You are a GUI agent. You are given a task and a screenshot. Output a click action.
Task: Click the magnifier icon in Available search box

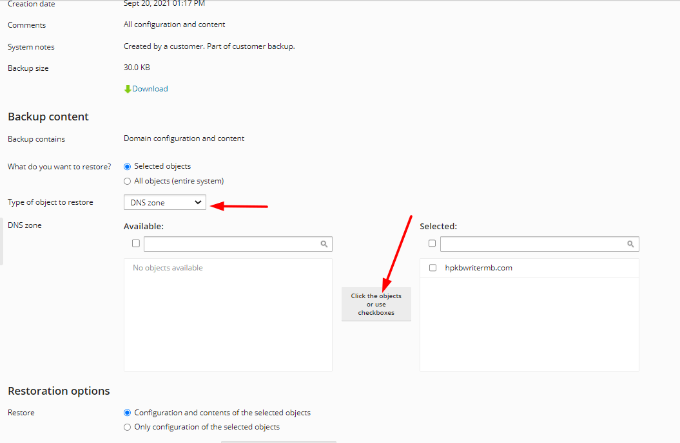coord(325,244)
